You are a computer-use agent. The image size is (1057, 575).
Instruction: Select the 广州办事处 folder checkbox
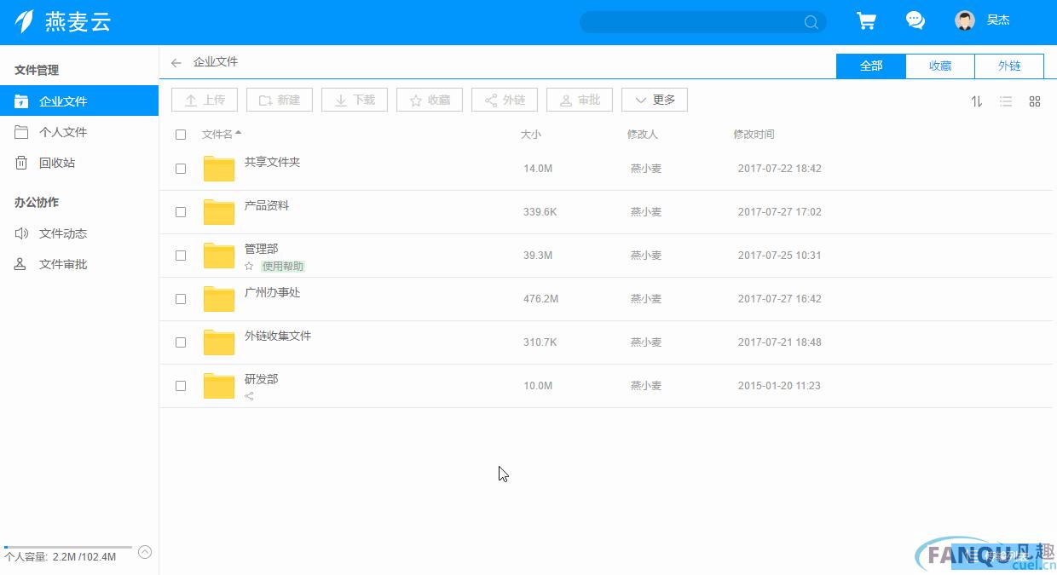(x=181, y=299)
